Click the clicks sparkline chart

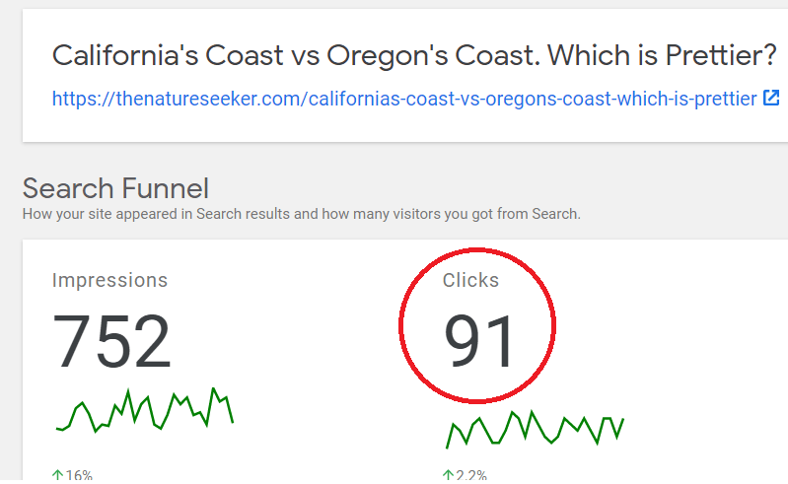(536, 429)
